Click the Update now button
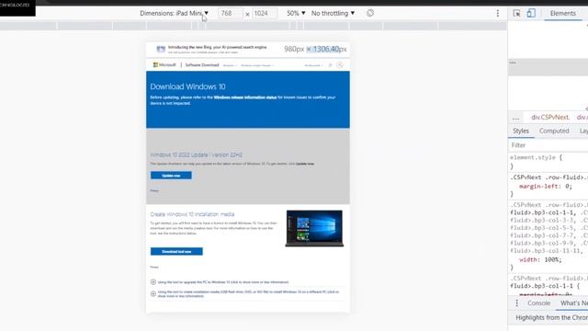This screenshot has height=331, width=588. pos(171,176)
